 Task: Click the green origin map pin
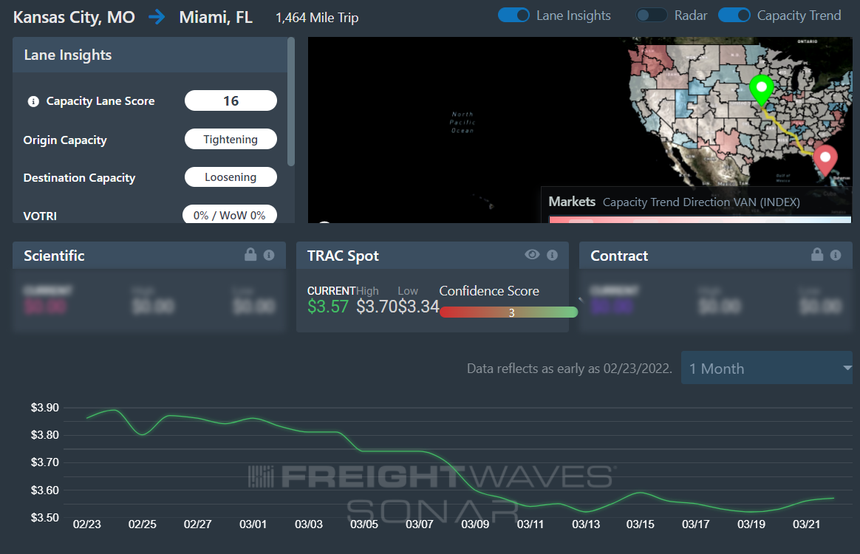coord(761,91)
